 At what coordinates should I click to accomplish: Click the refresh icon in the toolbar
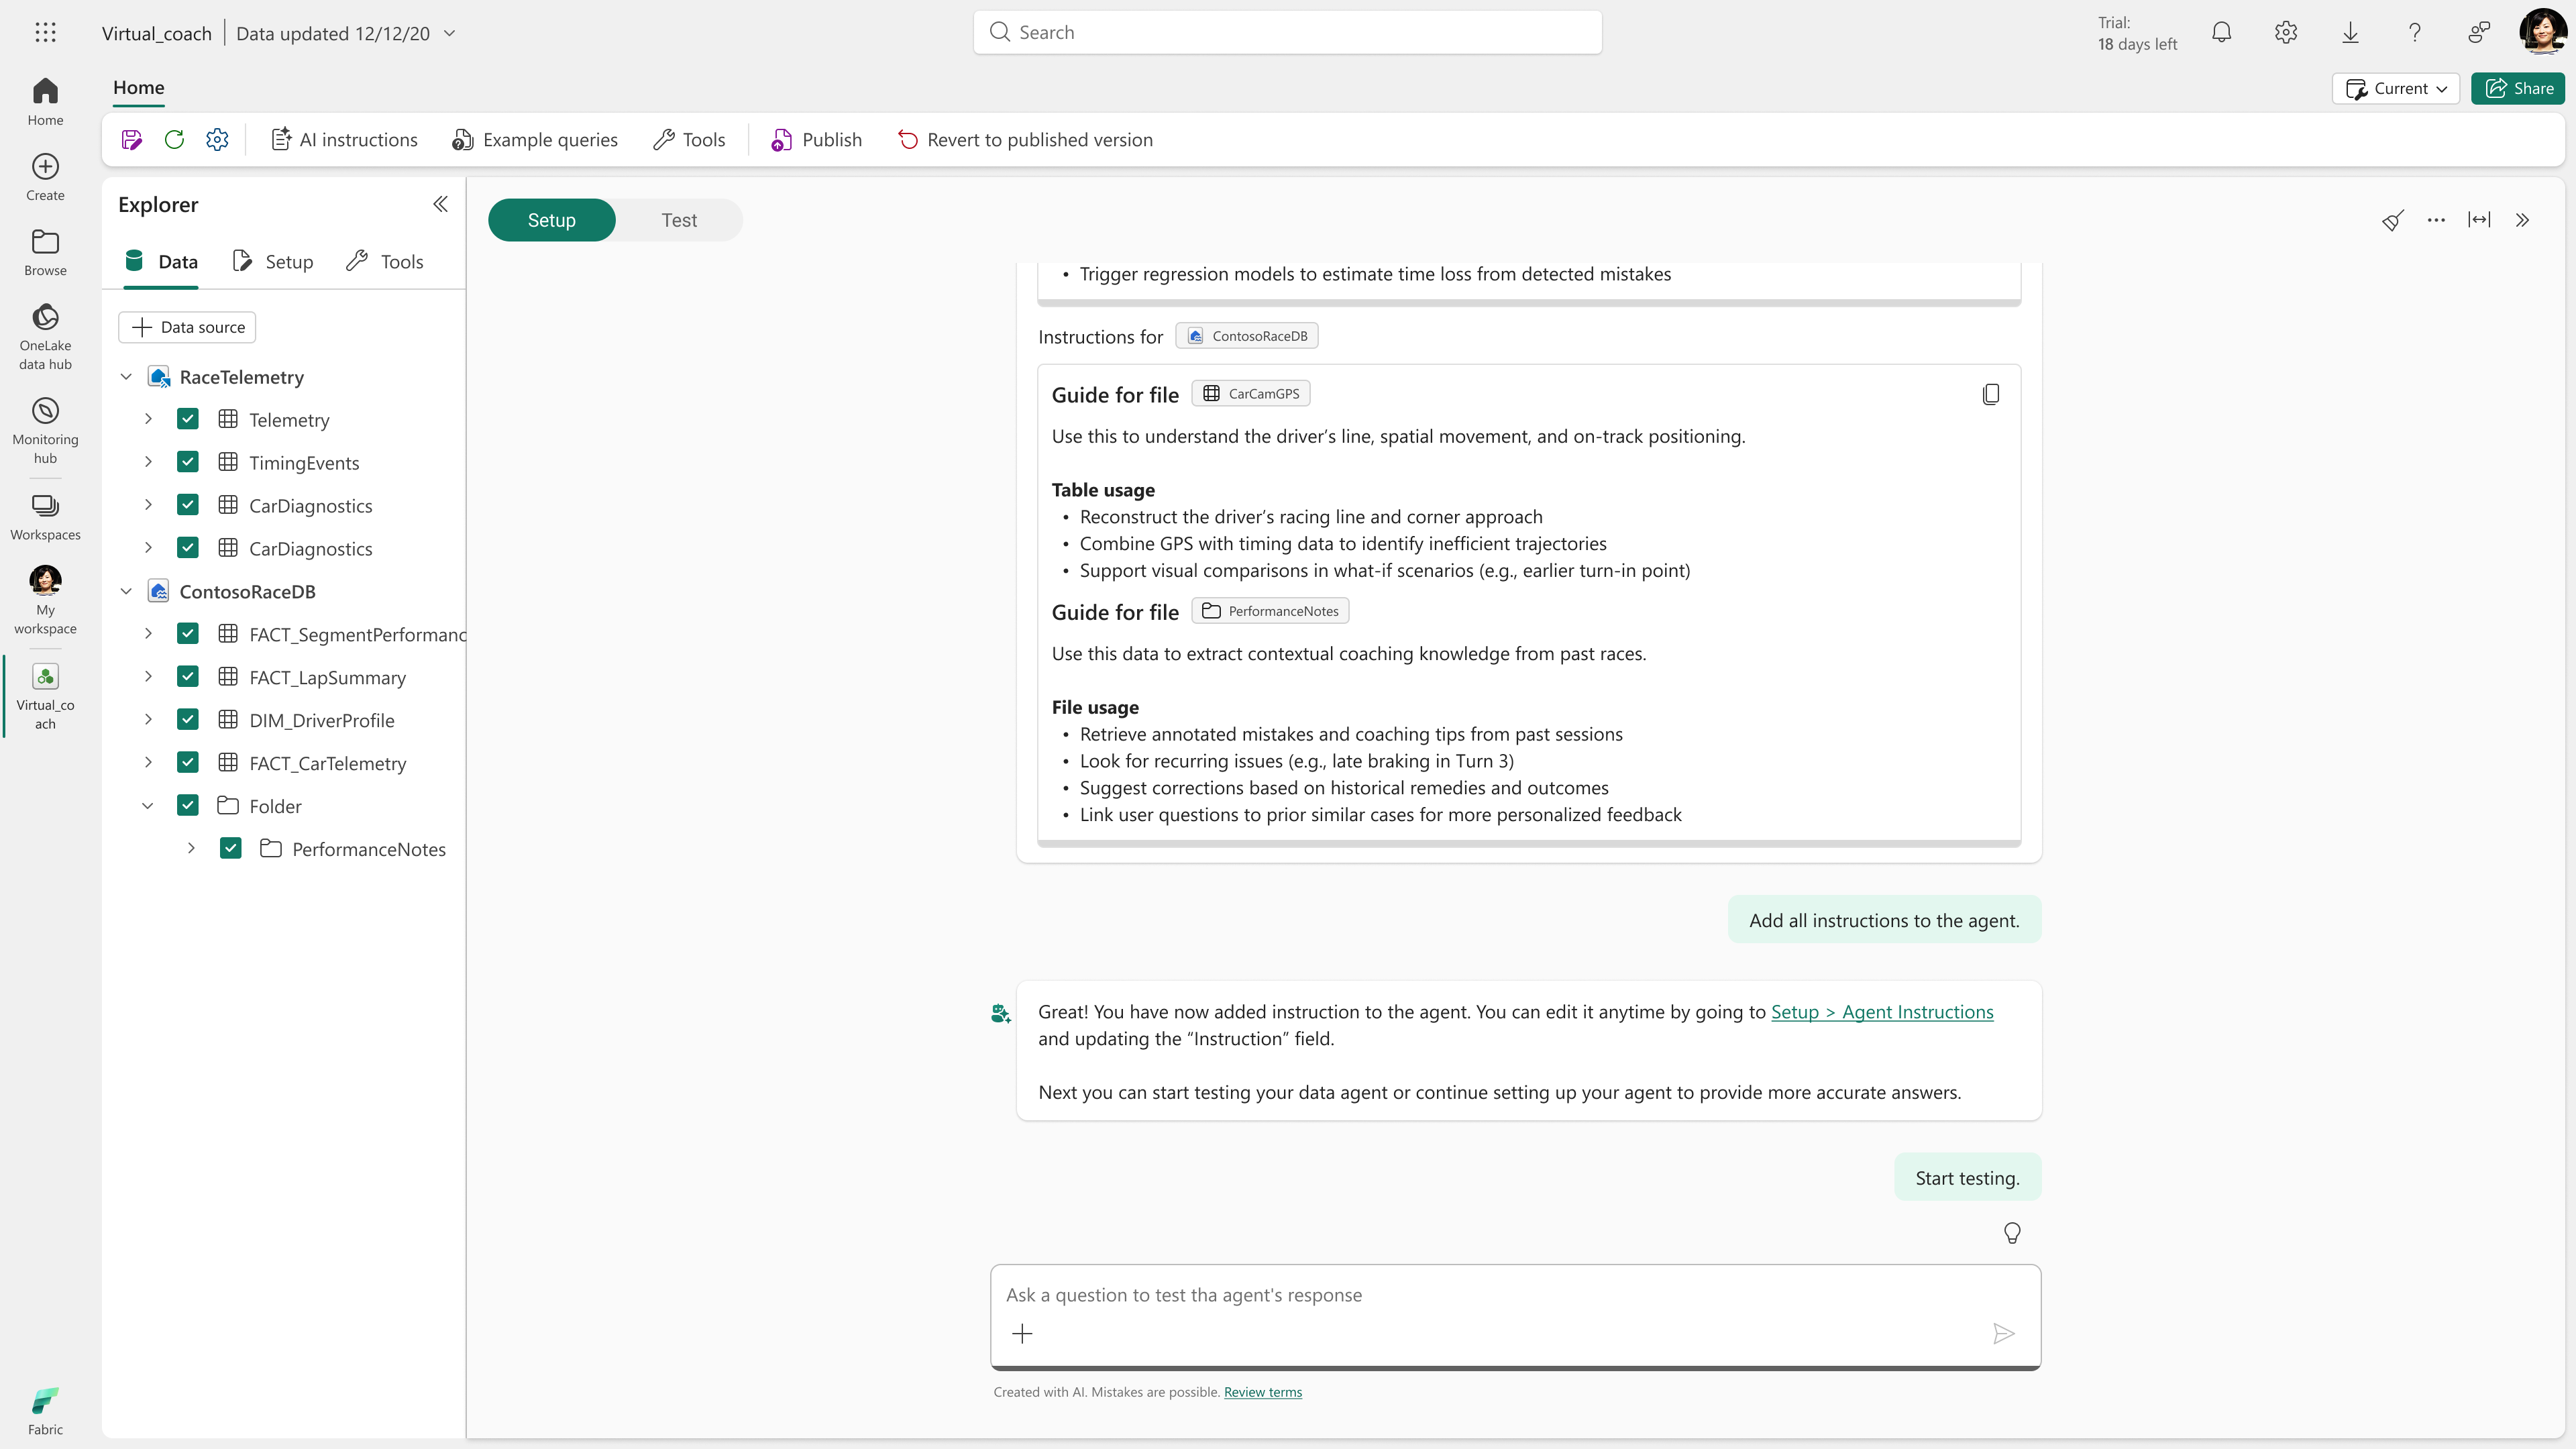[174, 140]
